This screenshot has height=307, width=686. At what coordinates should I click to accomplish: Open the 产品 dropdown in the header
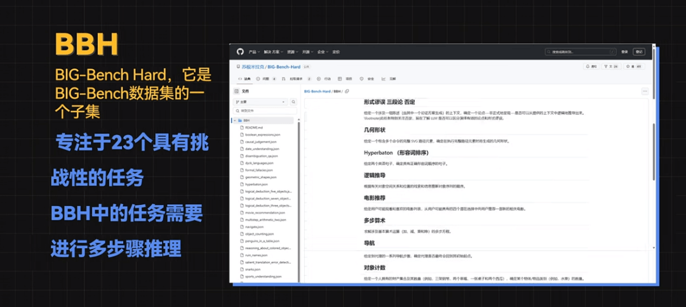point(254,52)
